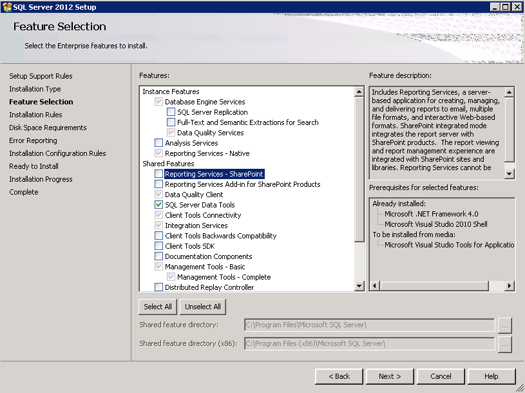Uncheck SQL Server Data Tools

[x=158, y=204]
